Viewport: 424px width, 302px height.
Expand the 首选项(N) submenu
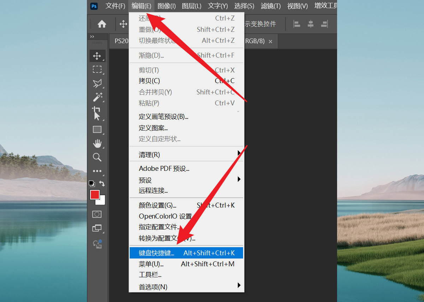pos(187,287)
